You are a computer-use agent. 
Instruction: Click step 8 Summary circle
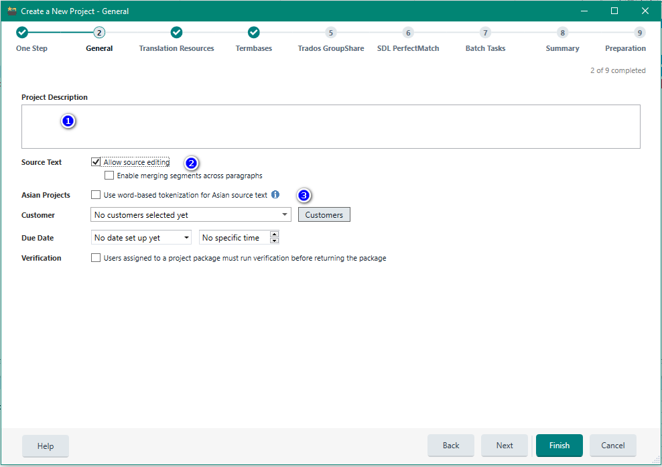pyautogui.click(x=562, y=32)
